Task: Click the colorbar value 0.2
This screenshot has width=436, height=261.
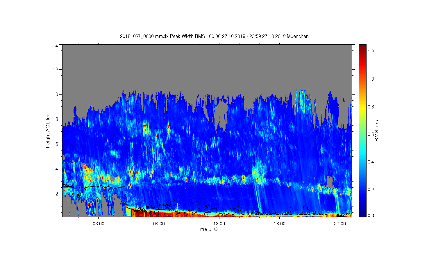Action: 371,189
